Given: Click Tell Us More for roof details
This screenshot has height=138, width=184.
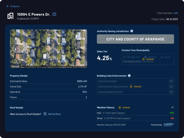Looking at the screenshot, I should (54, 114).
